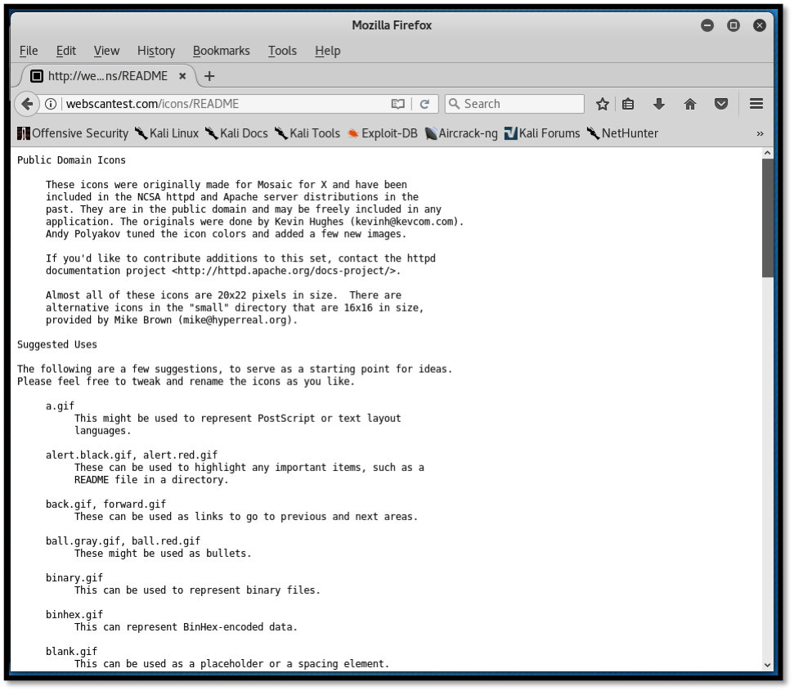The width and height of the screenshot is (794, 691).
Task: Open the Downloads arrow icon
Action: (x=659, y=104)
